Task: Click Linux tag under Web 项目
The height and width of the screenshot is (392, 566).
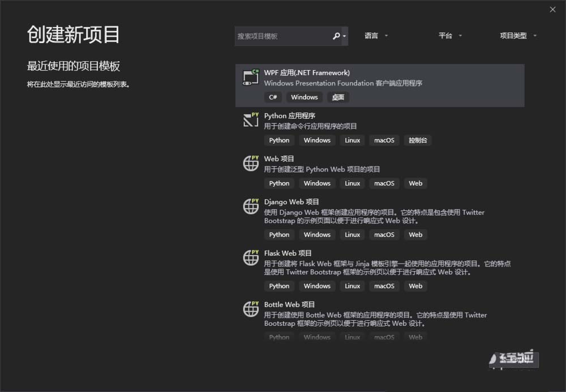Action: [352, 183]
